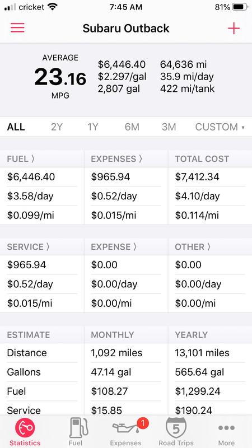Tap the Expenses notification badge

(143, 423)
